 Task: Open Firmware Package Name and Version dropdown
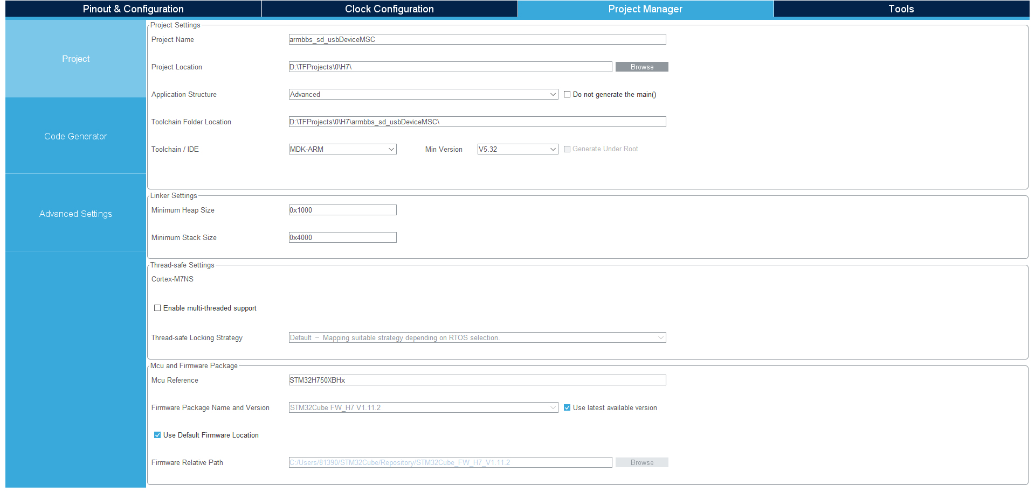click(x=423, y=407)
